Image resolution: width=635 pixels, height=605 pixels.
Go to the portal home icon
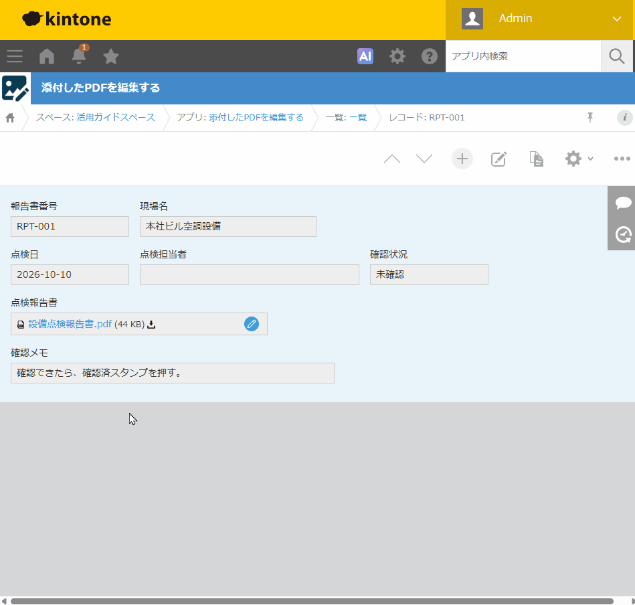[x=47, y=56]
